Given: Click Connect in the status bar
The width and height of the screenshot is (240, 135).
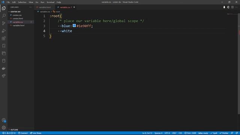Looking at the screenshot, I should tap(23, 133).
